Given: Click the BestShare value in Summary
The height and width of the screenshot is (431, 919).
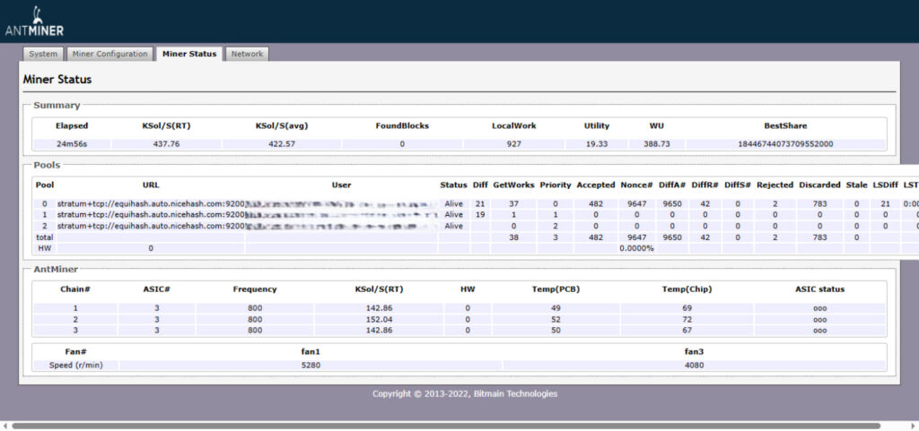Looking at the screenshot, I should click(785, 143).
